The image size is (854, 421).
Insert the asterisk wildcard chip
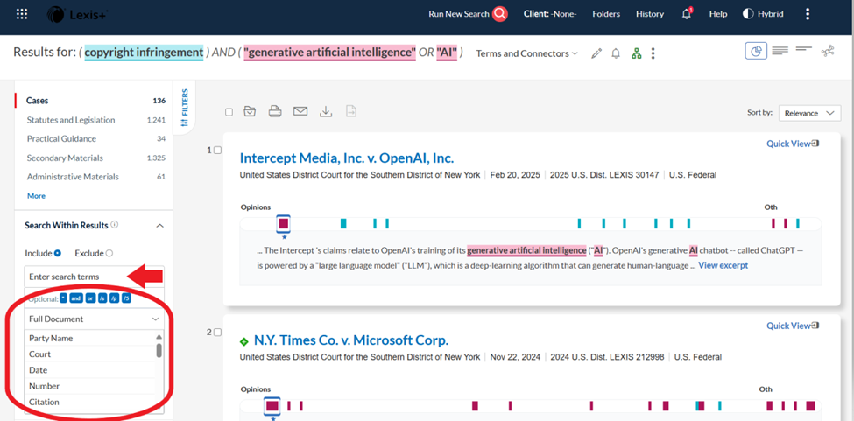[63, 298]
